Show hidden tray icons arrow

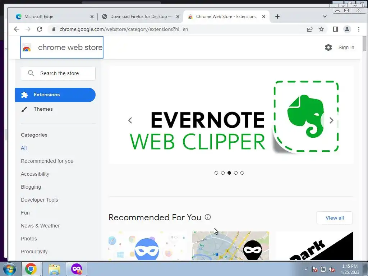305,269
